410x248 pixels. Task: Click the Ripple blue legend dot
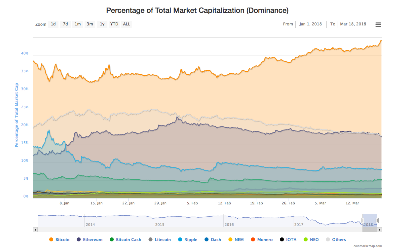click(x=180, y=240)
